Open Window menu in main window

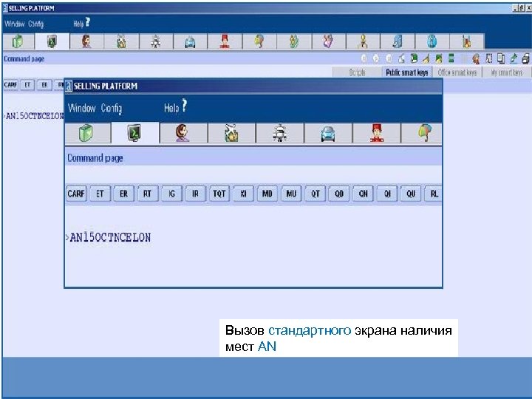14,24
